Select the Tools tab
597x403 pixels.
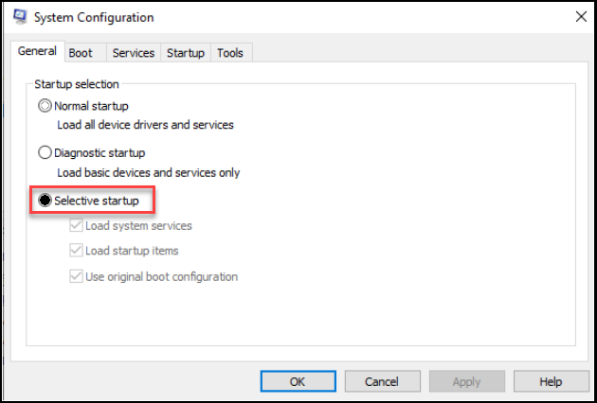click(x=230, y=53)
